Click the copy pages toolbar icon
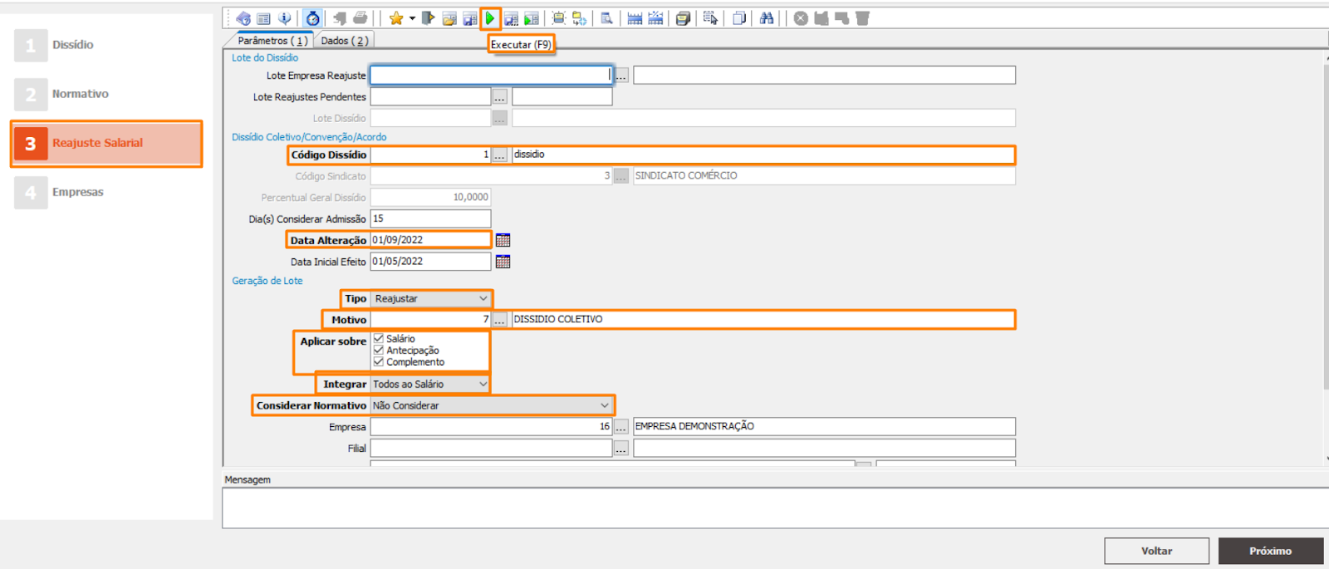The height and width of the screenshot is (569, 1329). (x=739, y=18)
